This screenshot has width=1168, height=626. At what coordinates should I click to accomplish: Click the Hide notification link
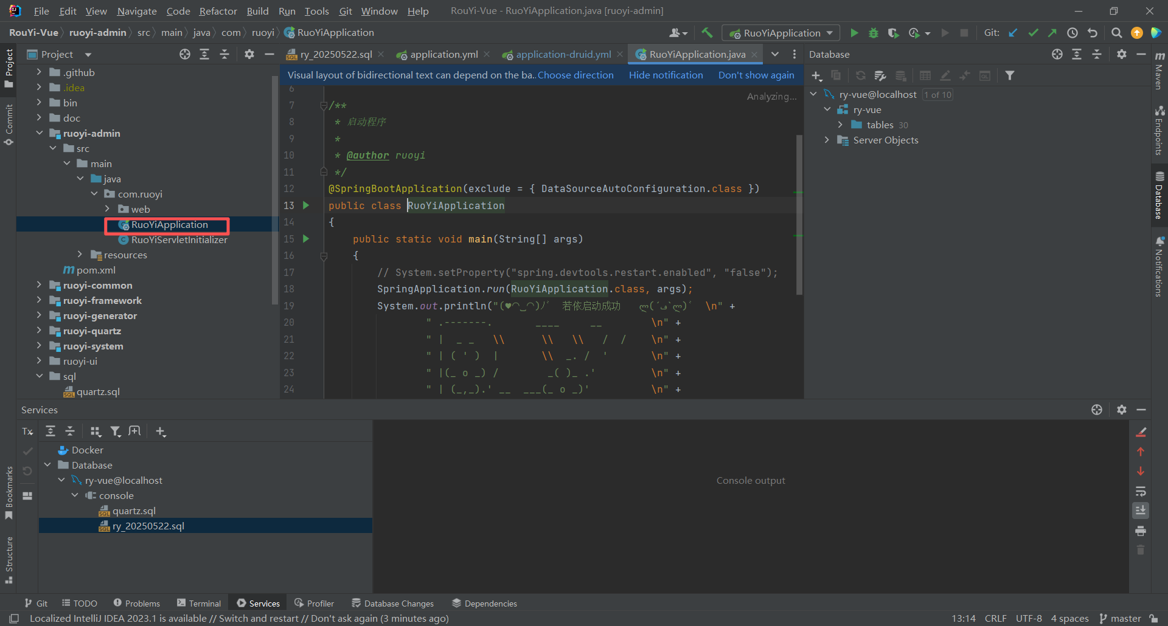tap(666, 75)
